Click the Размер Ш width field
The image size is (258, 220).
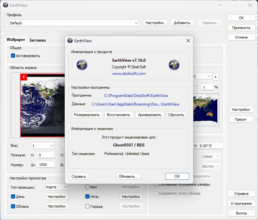[46, 165]
